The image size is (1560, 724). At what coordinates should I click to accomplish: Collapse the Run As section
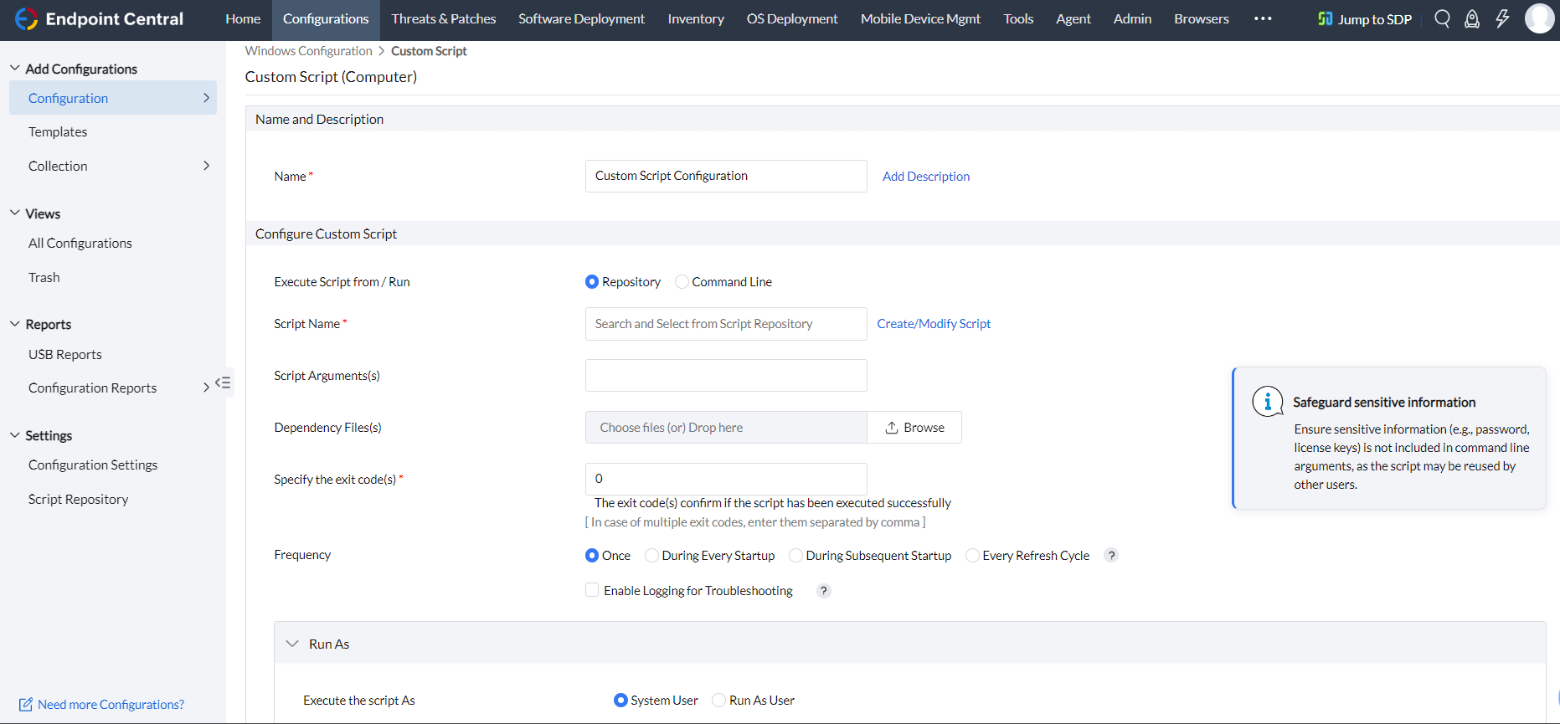[292, 644]
